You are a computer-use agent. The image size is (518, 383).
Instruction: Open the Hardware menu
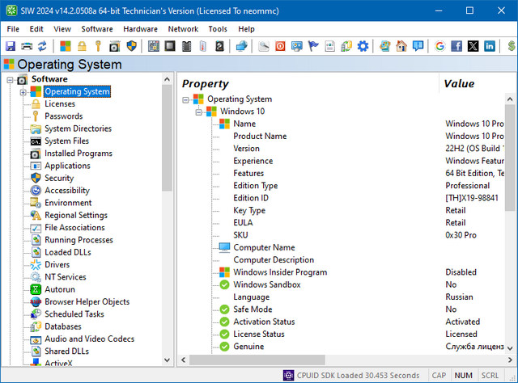tap(140, 29)
